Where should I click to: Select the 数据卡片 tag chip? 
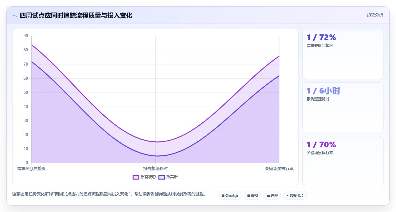[295, 195]
